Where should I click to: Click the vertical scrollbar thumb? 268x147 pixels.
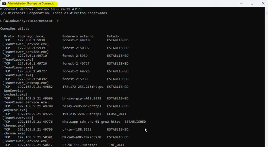coord(267,13)
